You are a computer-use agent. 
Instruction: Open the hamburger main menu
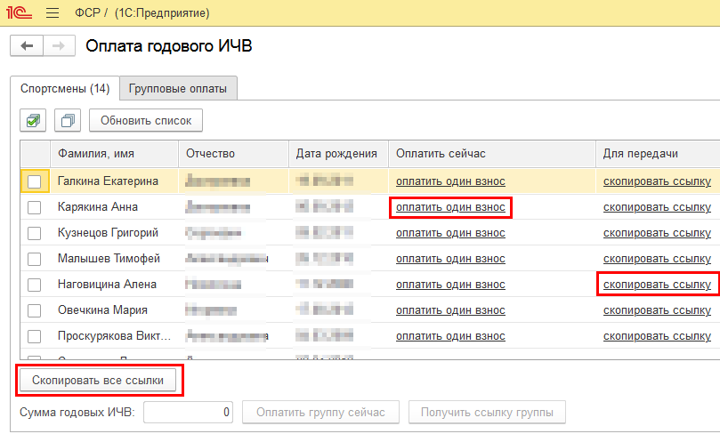[53, 13]
